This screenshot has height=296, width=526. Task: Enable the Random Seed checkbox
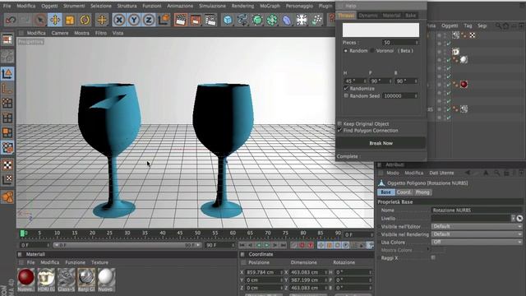click(346, 95)
